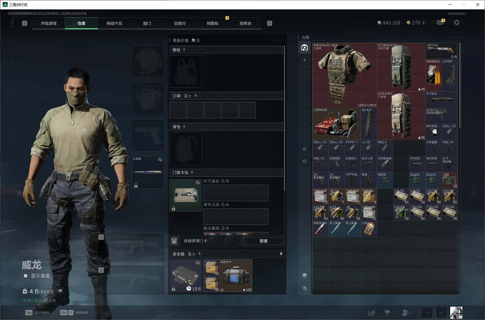The width and height of the screenshot is (485, 320).
Task: Open the settings gear icon
Action: [x=457, y=23]
